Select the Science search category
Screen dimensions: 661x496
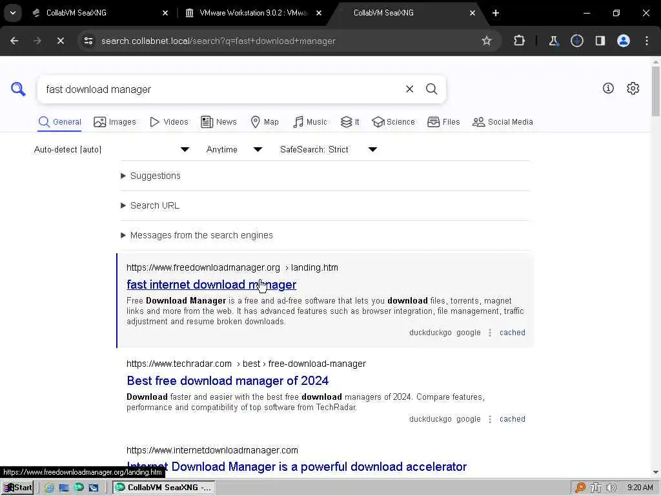coord(393,122)
